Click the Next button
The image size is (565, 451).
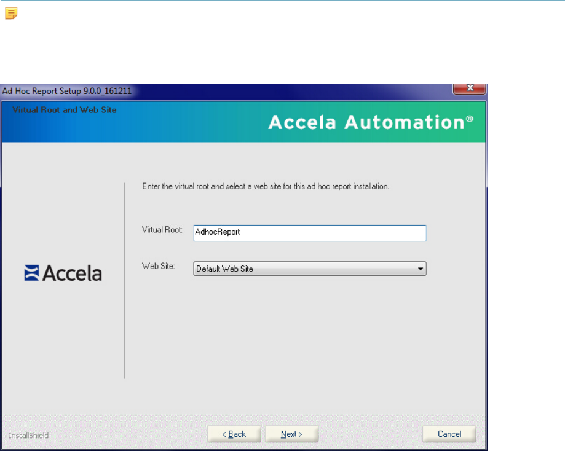coord(291,434)
